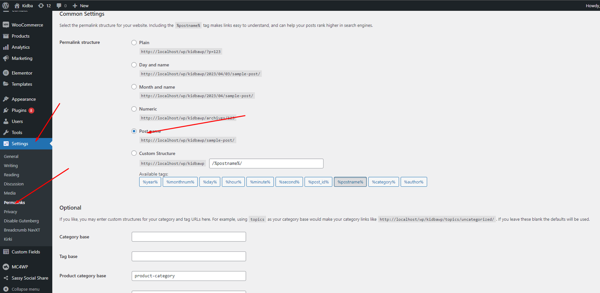600x293 pixels.
Task: Choose the Day and name option
Action: pos(134,65)
